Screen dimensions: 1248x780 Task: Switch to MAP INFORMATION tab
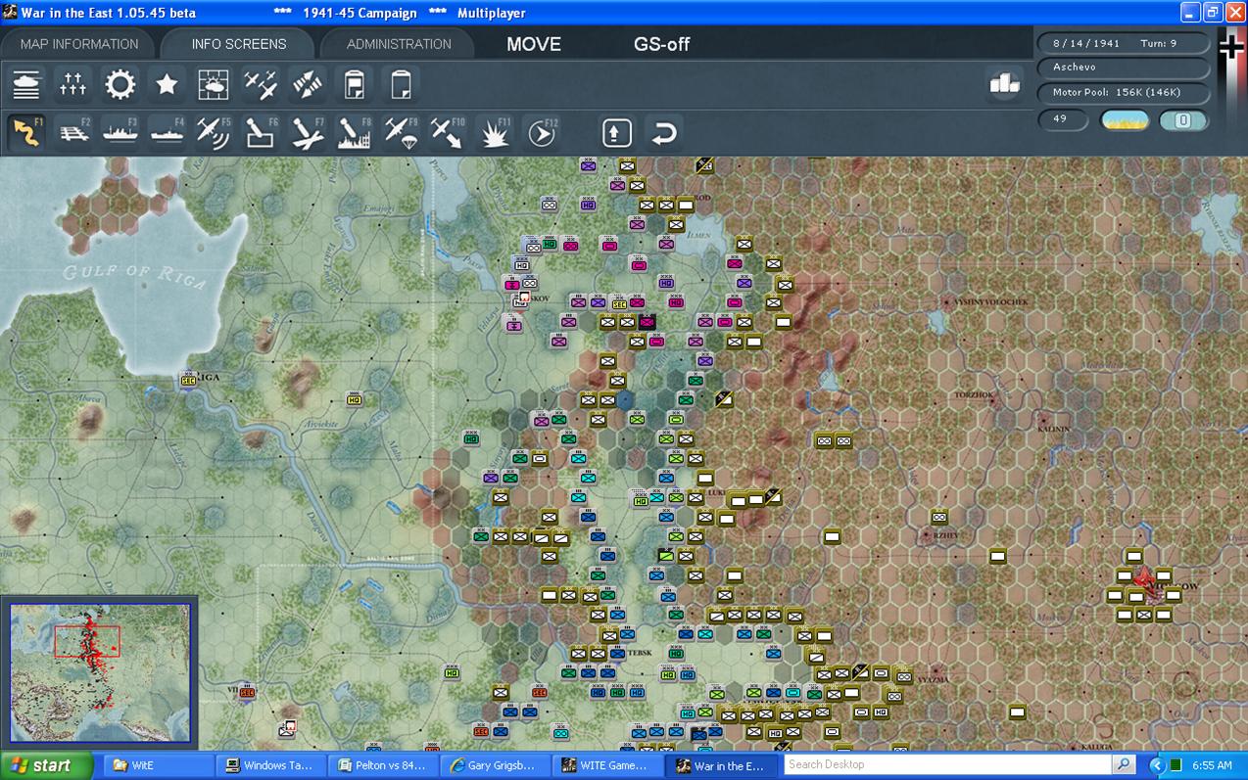pyautogui.click(x=78, y=44)
